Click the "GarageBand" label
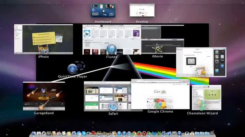Screen dimensions: 245x137 click(x=44, y=113)
